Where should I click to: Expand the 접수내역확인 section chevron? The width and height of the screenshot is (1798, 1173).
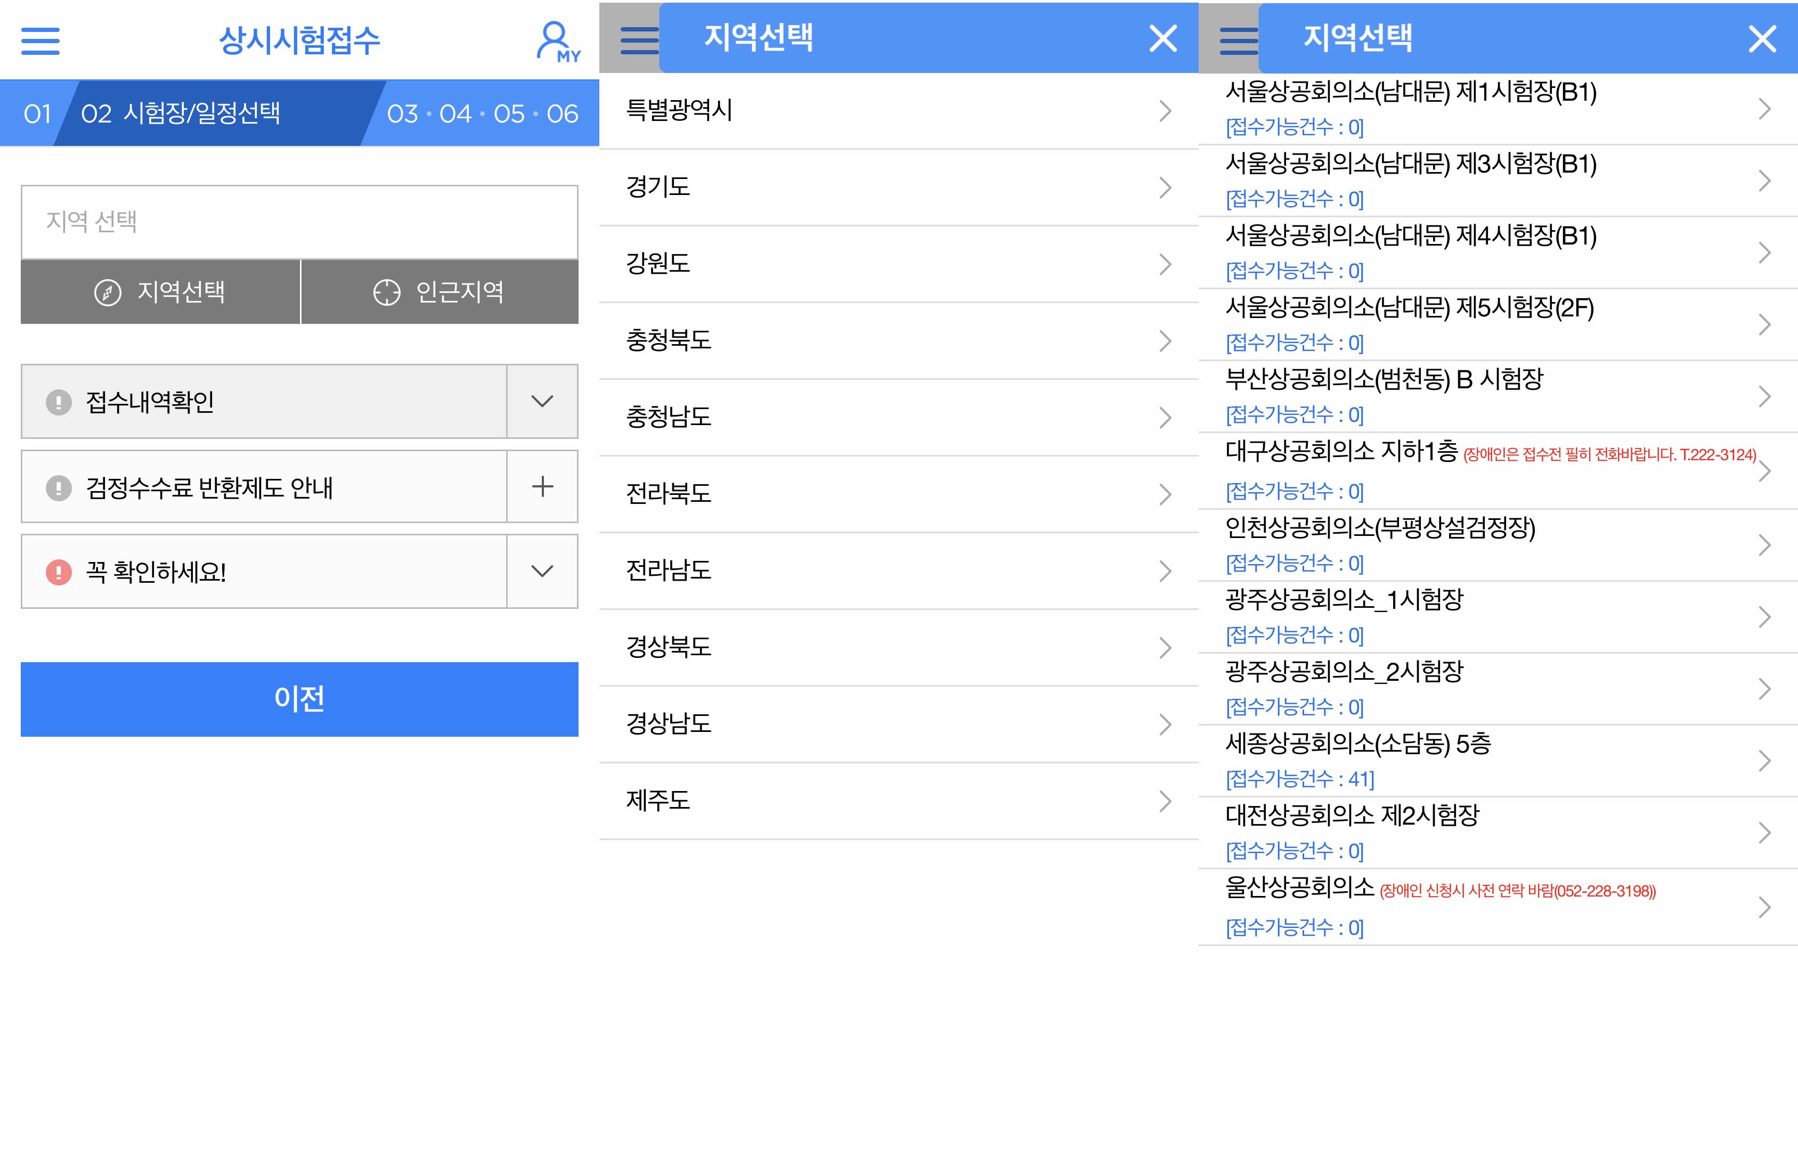coord(542,401)
